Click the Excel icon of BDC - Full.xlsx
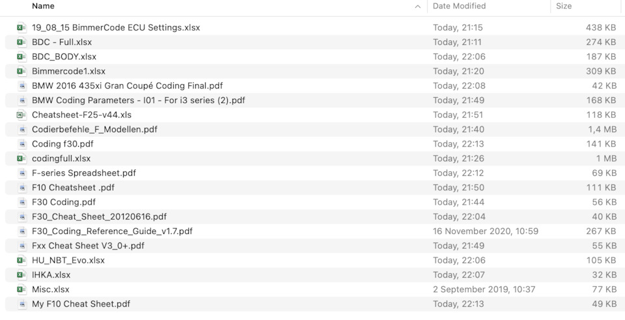This screenshot has height=320, width=625. (21, 42)
